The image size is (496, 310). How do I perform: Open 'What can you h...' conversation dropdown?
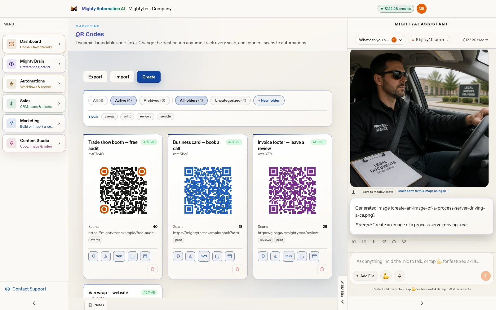pos(380,40)
